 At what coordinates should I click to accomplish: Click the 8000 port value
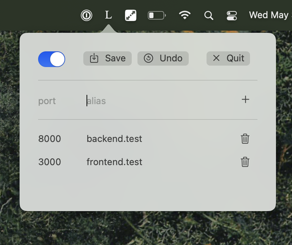click(x=49, y=139)
